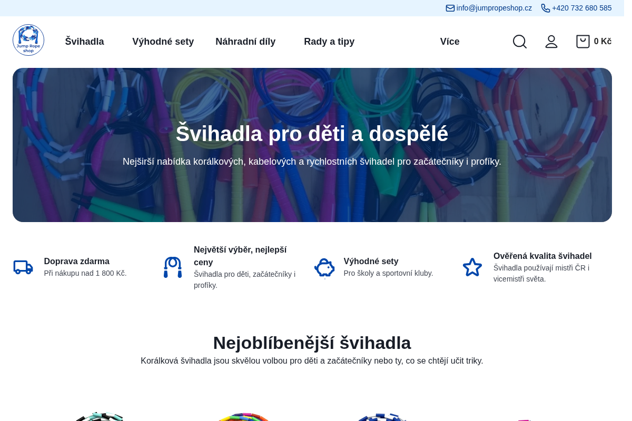Click the search magnifier icon
632x421 pixels.
pyautogui.click(x=520, y=42)
